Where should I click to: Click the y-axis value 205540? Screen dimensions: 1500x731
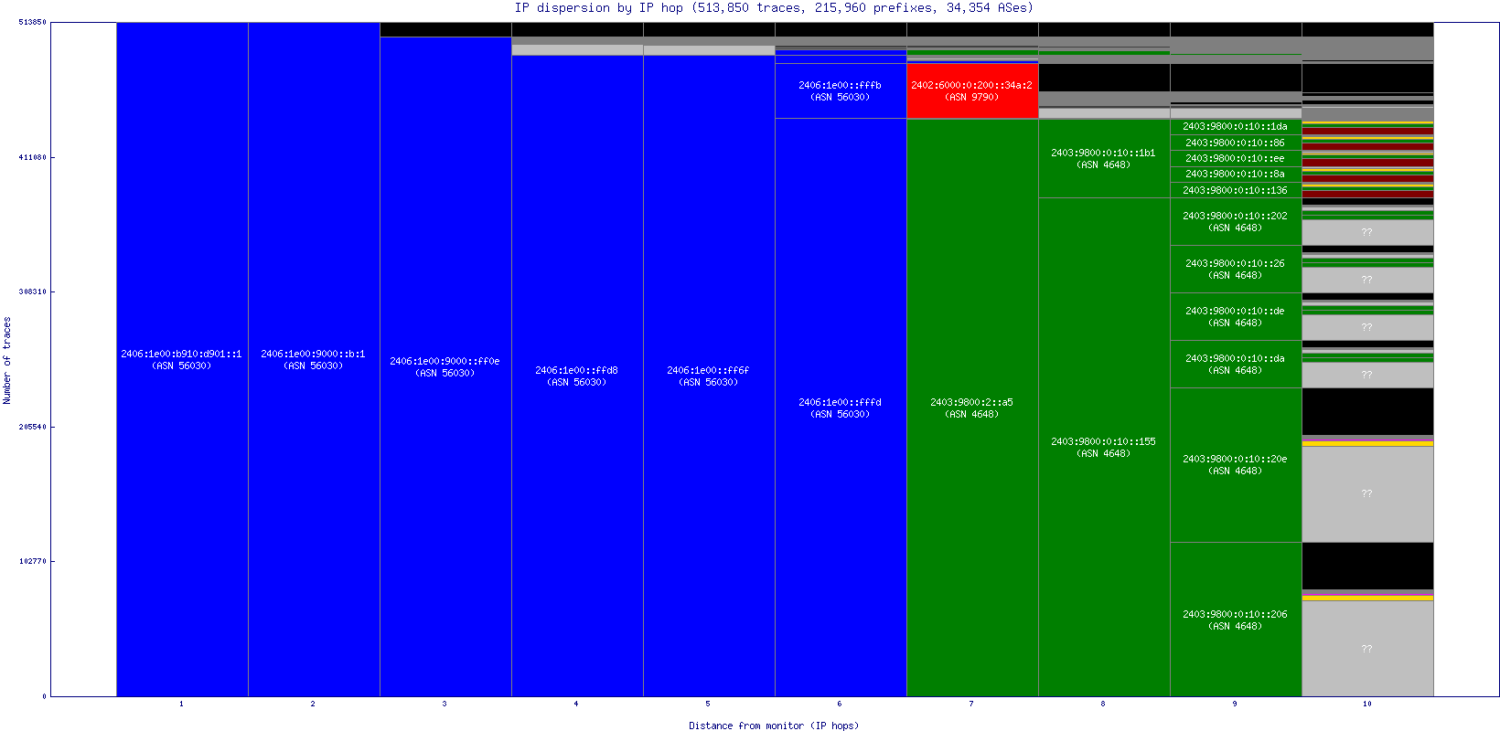click(32, 427)
